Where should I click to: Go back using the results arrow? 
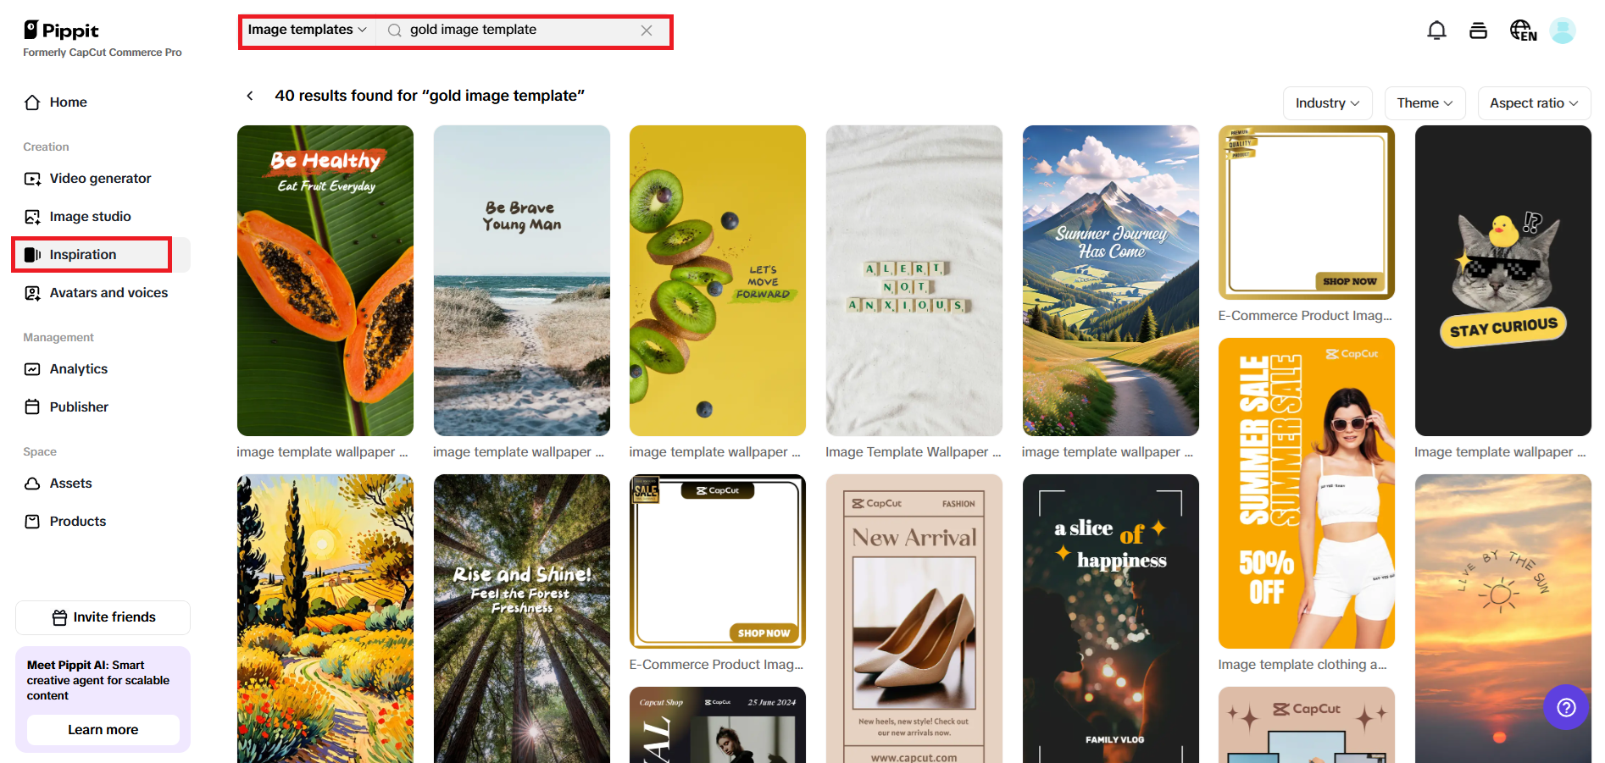click(250, 96)
